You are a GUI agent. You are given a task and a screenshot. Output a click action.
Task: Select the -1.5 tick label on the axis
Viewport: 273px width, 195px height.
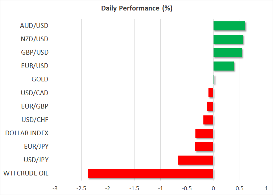click(134, 188)
